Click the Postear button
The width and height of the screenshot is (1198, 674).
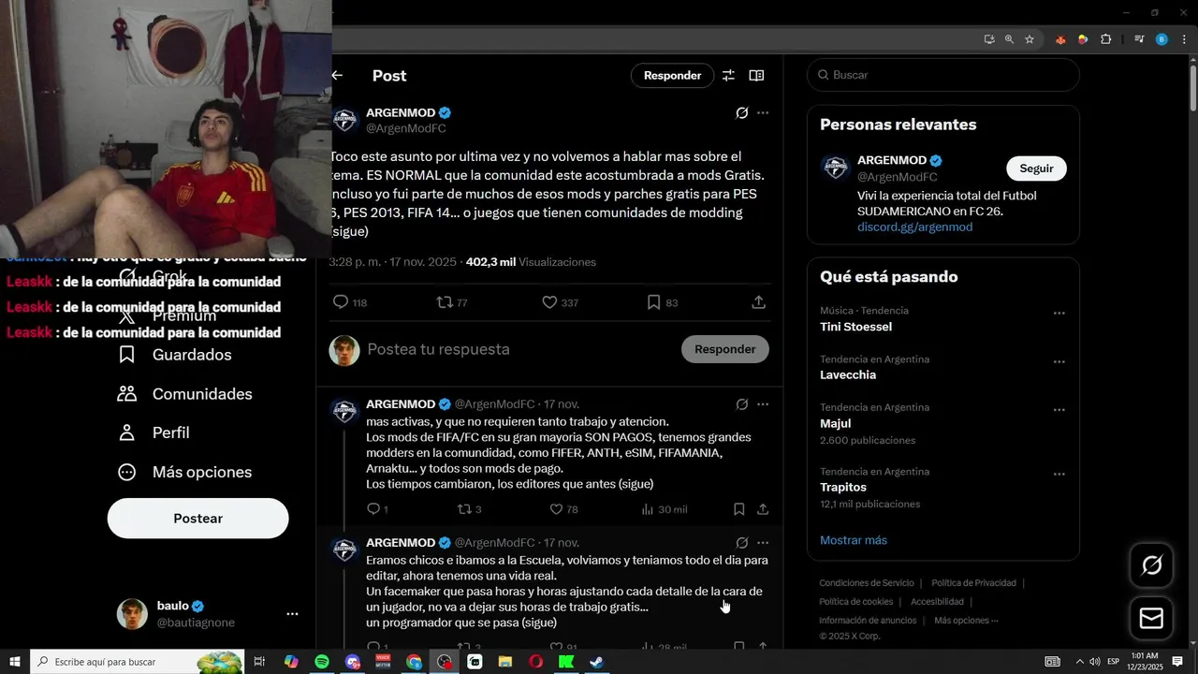(197, 519)
